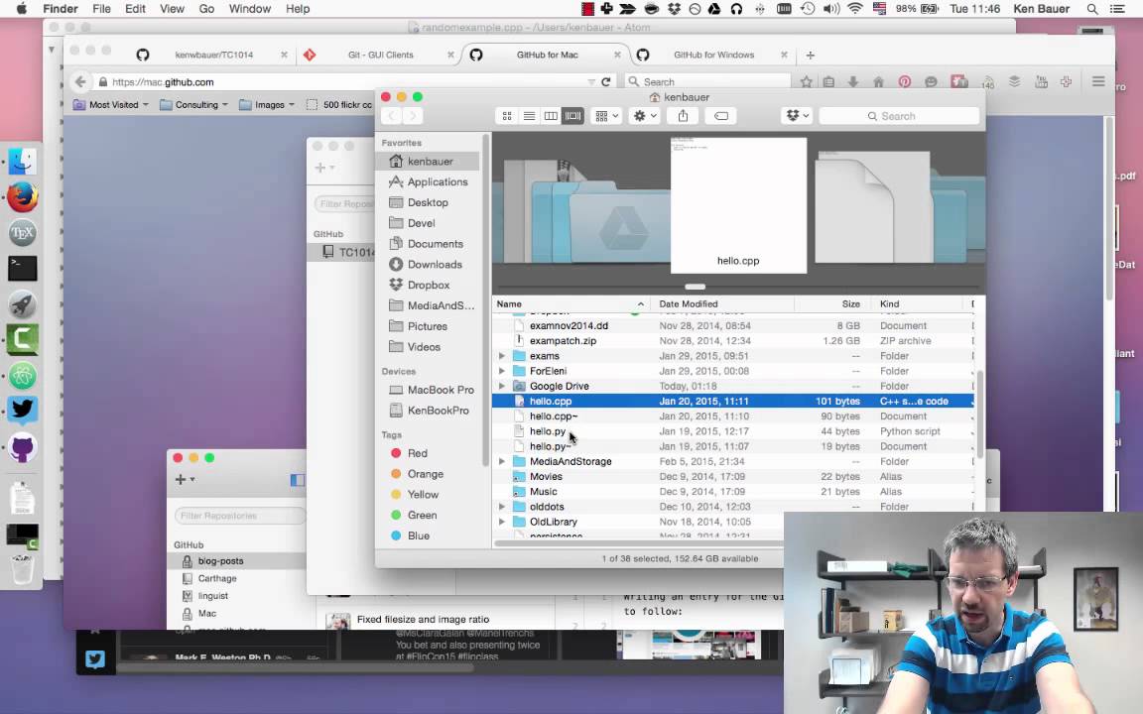
Task: Open GitHub Desktop from the Dock
Action: tap(23, 447)
